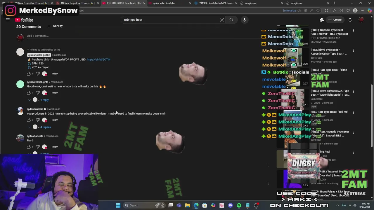
Task: Switch to 'guitar rnb - YouTube' tab
Action: pos(169,3)
